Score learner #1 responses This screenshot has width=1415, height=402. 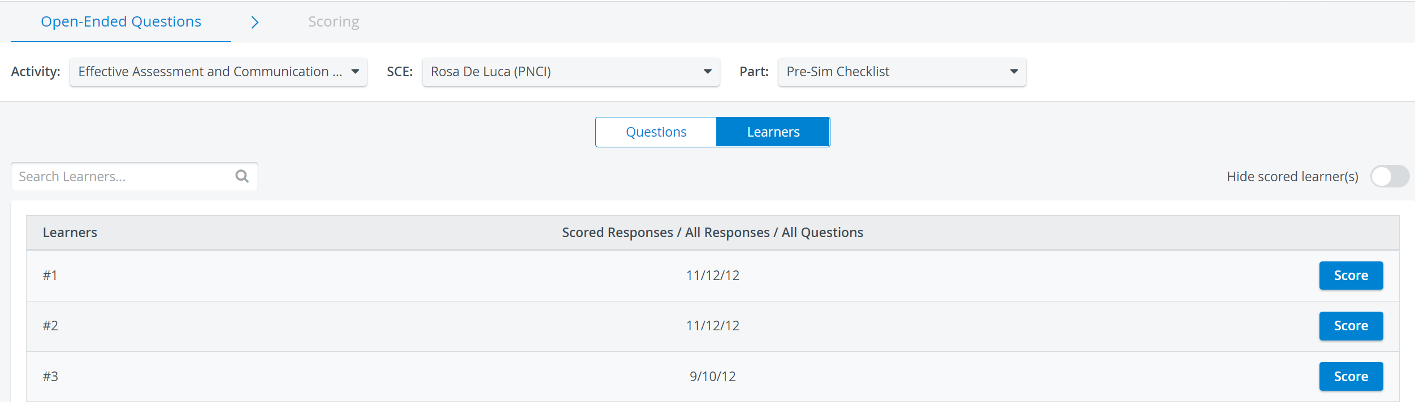1351,276
